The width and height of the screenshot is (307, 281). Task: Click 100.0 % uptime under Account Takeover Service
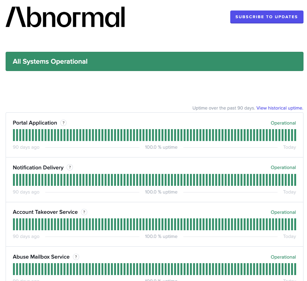pyautogui.click(x=161, y=237)
